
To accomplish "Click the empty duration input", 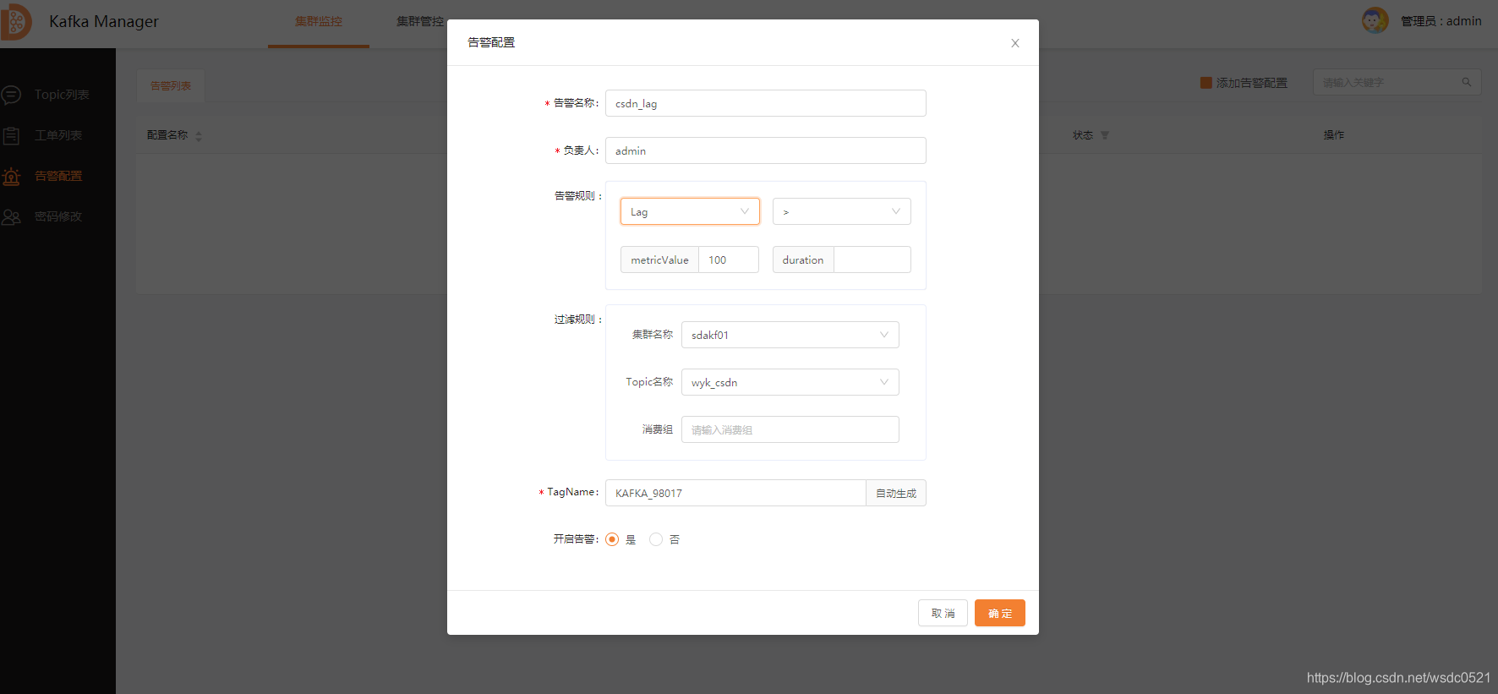I will coord(872,260).
